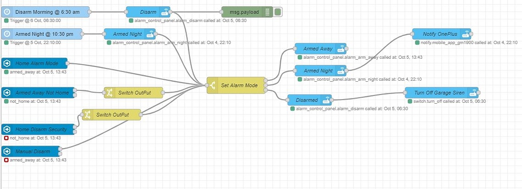Click router icon on Disarmed node
Image resolution: width=522 pixels, height=189 pixels.
point(327,100)
